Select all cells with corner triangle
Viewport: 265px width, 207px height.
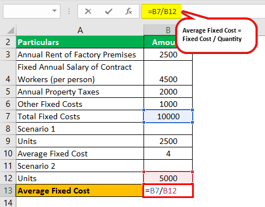point(11,30)
